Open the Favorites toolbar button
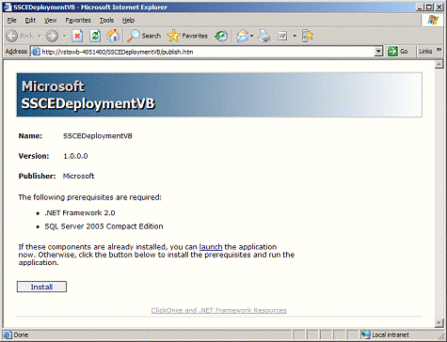The image size is (447, 342). point(187,36)
